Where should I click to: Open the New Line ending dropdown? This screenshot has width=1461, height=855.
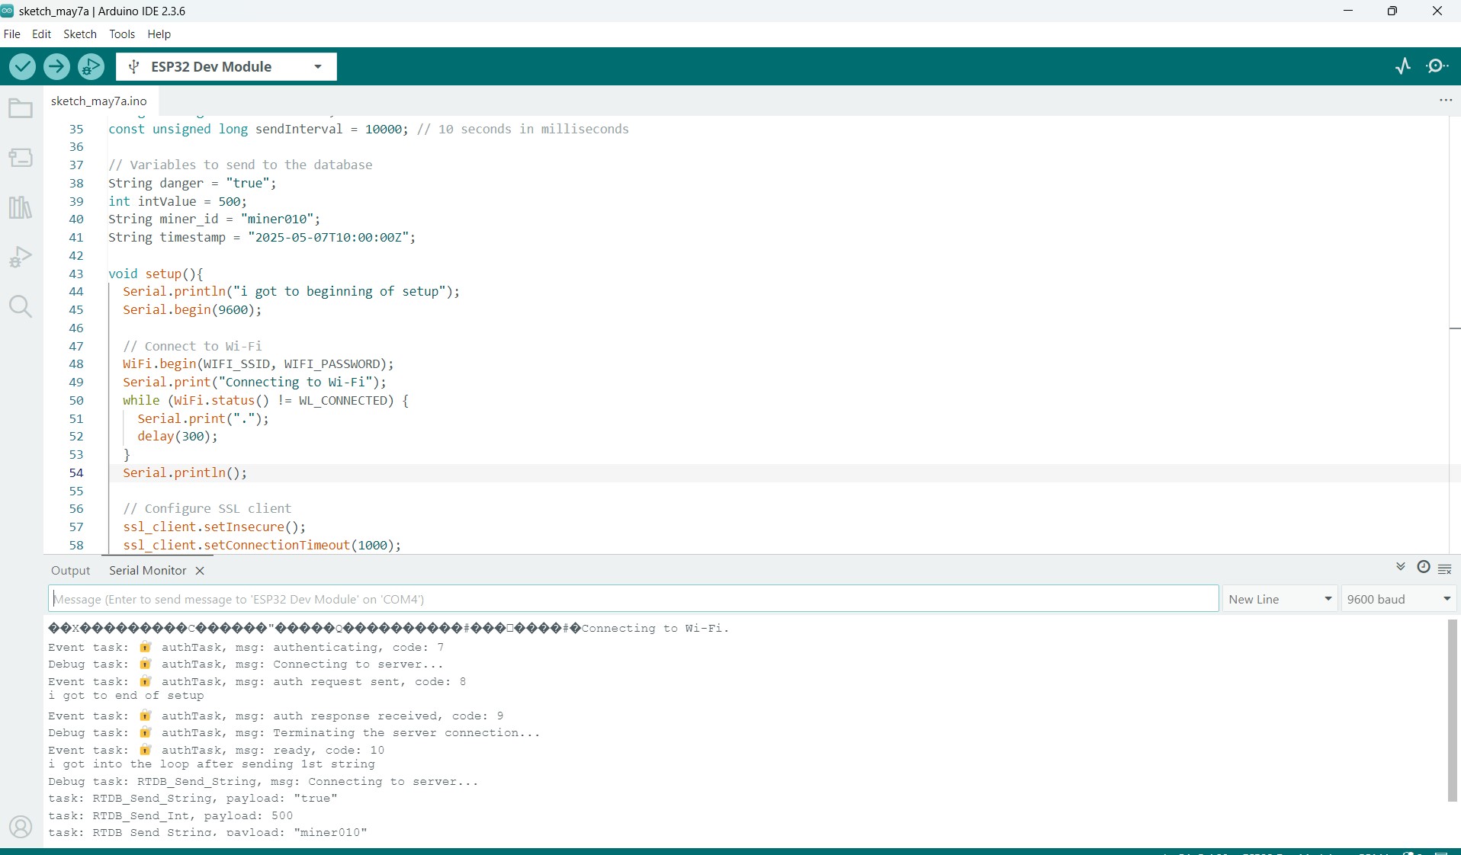1280,599
